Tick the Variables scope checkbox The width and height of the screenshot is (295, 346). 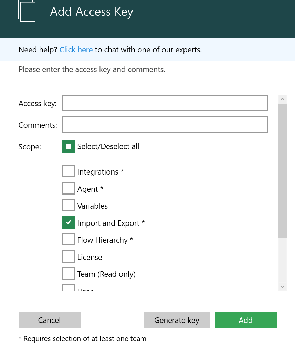[69, 205]
